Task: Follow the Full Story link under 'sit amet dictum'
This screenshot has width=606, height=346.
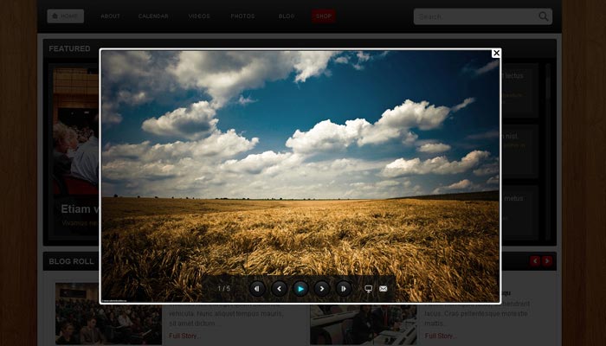Action: 184,336
